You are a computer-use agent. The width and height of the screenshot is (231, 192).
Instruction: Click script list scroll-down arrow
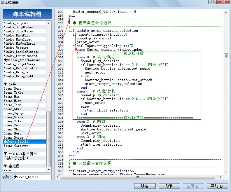coord(49,170)
